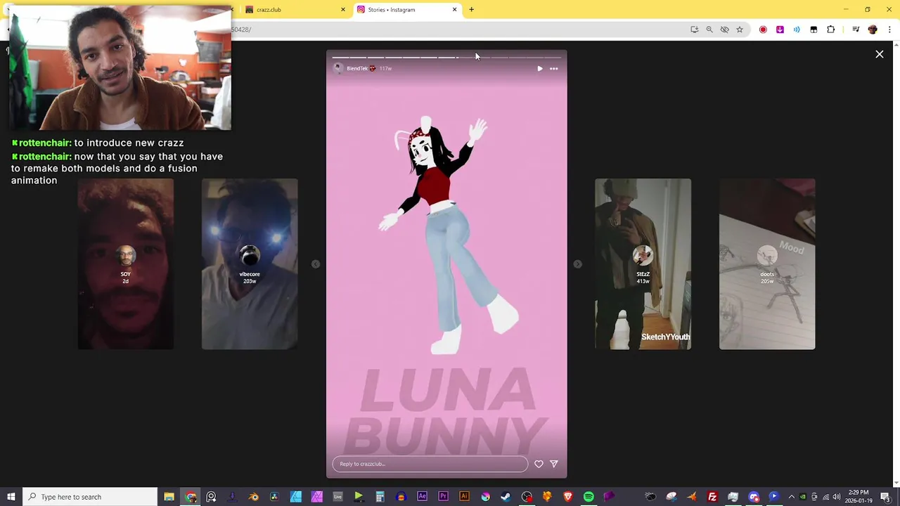This screenshot has height=506, width=900.
Task: Open Spotify from the taskbar
Action: [589, 497]
